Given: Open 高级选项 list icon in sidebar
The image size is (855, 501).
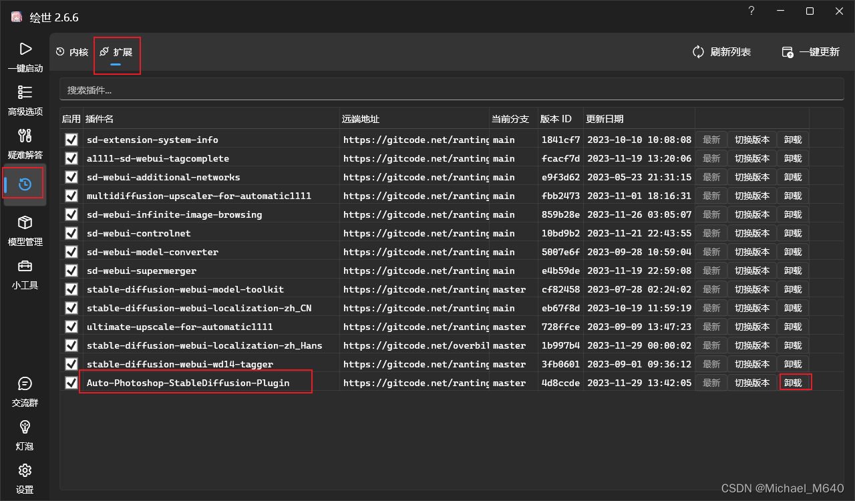Looking at the screenshot, I should [x=25, y=92].
